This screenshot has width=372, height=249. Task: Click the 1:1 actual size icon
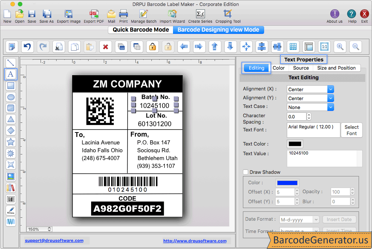pyautogui.click(x=324, y=47)
